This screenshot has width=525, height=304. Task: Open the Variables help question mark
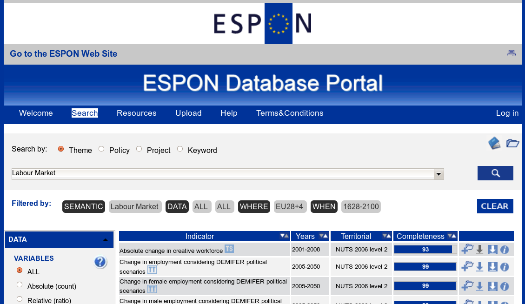click(100, 262)
